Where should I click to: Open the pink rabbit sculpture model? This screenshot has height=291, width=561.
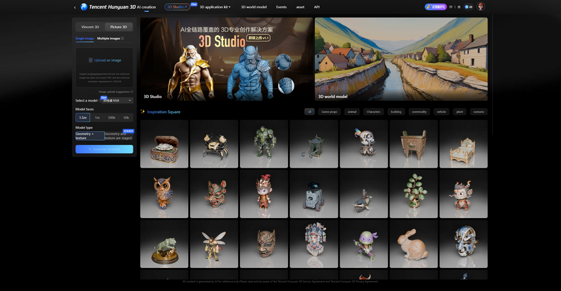point(414,244)
